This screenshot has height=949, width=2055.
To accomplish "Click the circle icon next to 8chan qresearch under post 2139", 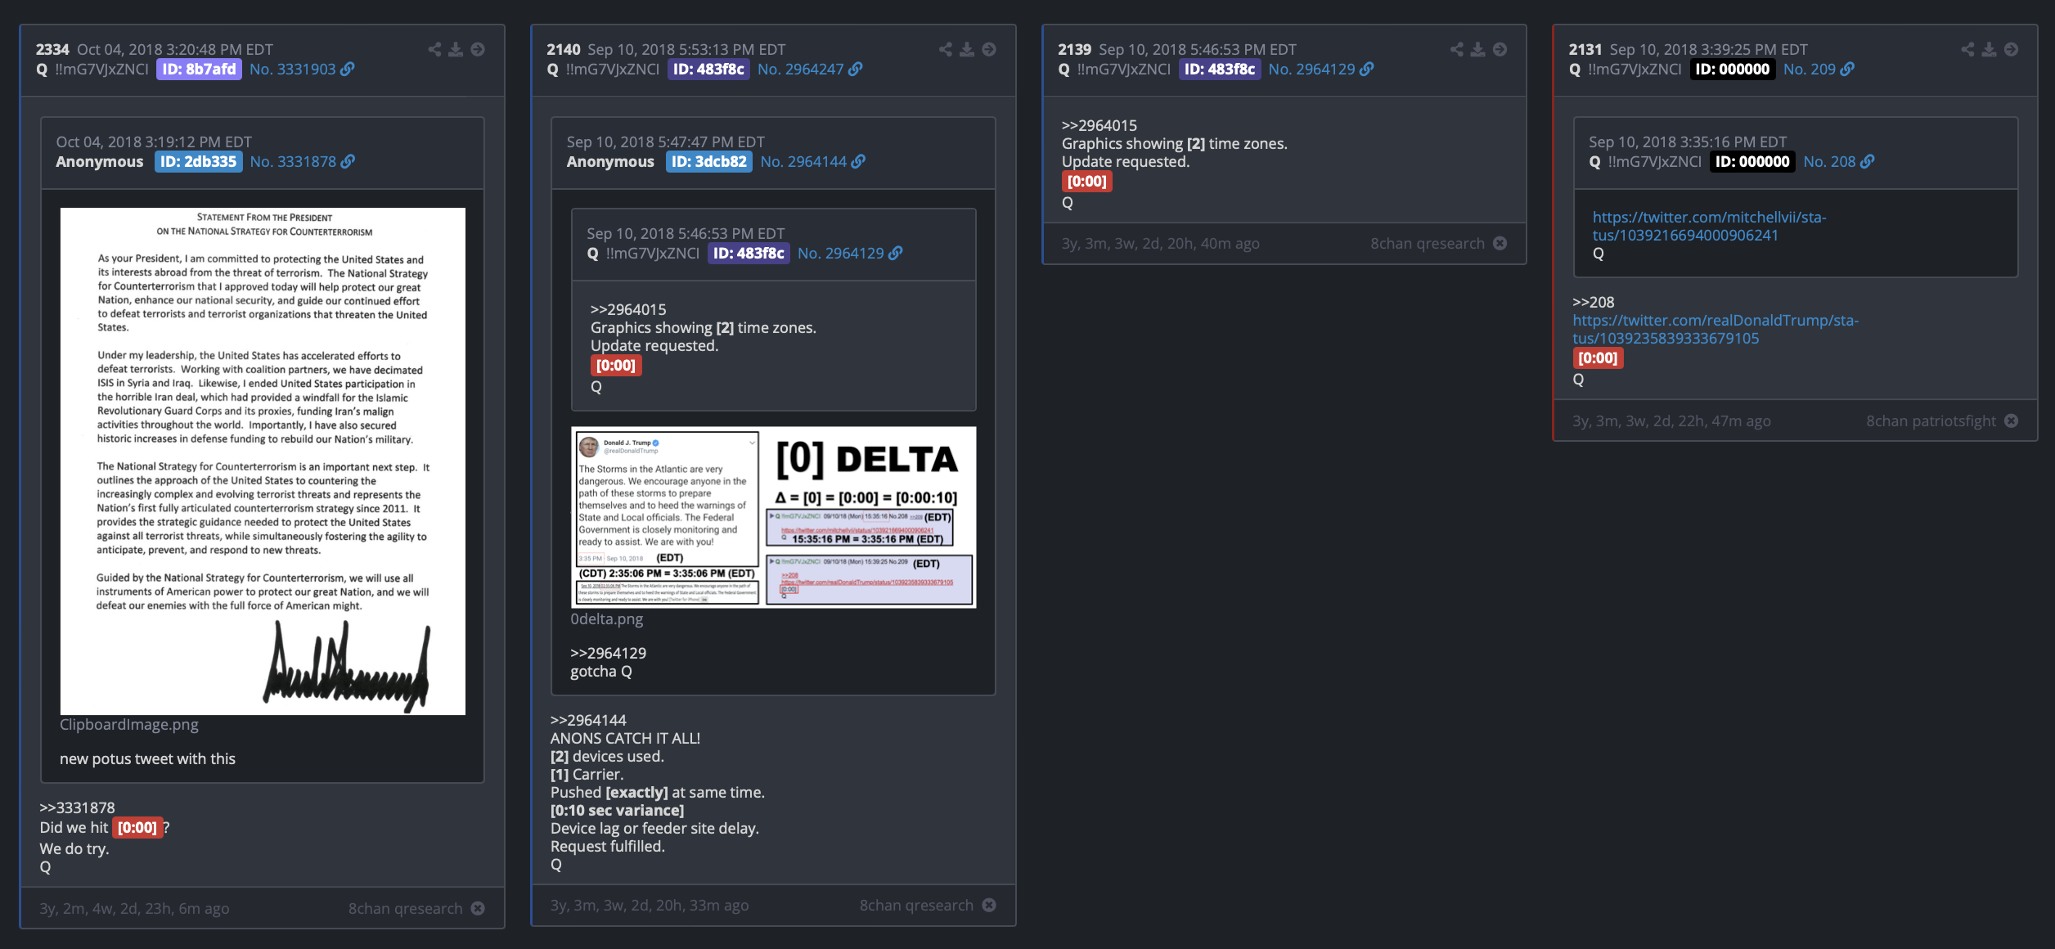I will pos(1500,243).
